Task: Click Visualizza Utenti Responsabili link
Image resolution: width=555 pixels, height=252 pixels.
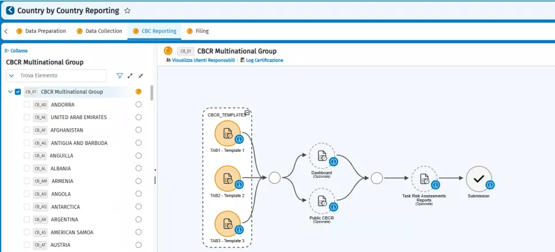Action: tap(201, 60)
